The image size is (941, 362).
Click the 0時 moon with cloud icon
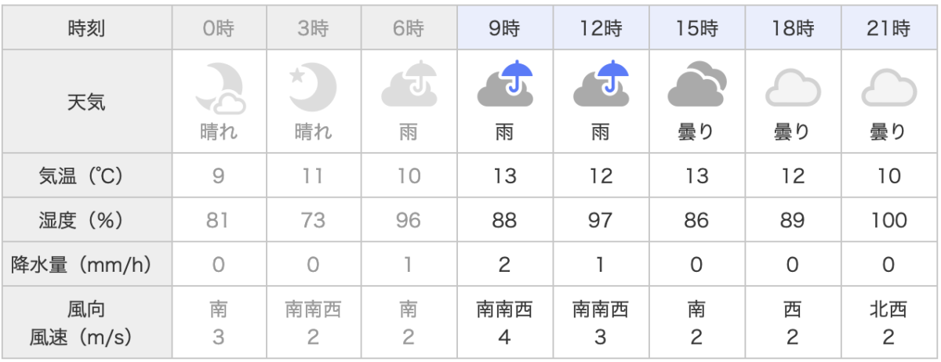(220, 88)
